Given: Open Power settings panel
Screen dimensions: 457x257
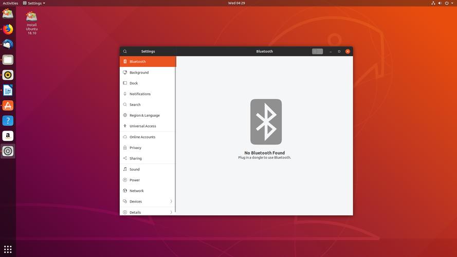Looking at the screenshot, I should [x=147, y=180].
